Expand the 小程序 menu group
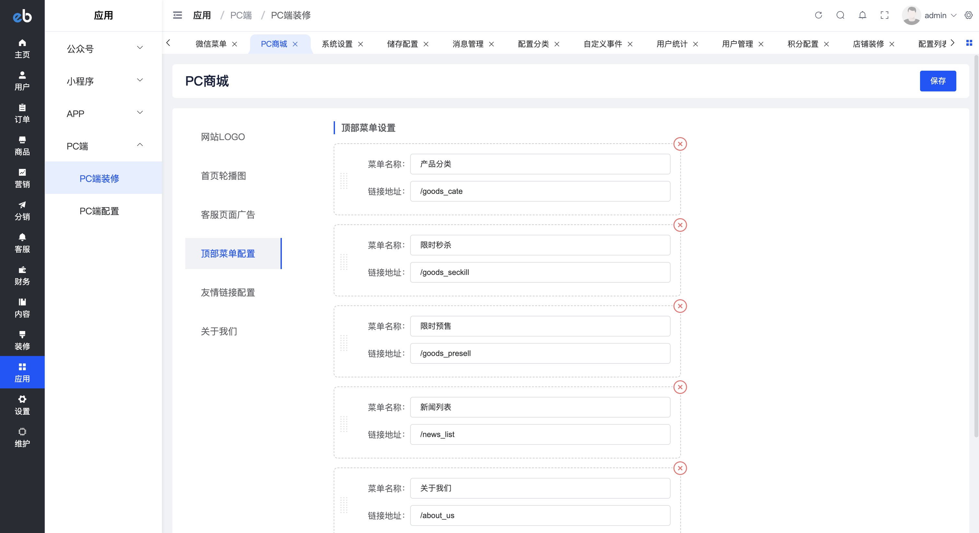This screenshot has width=979, height=533. coord(103,81)
